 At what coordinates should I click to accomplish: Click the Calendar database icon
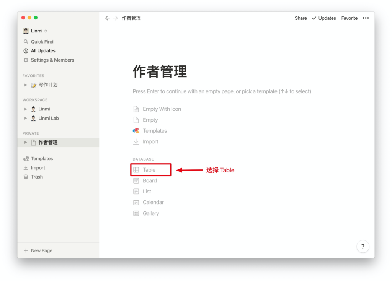click(136, 202)
